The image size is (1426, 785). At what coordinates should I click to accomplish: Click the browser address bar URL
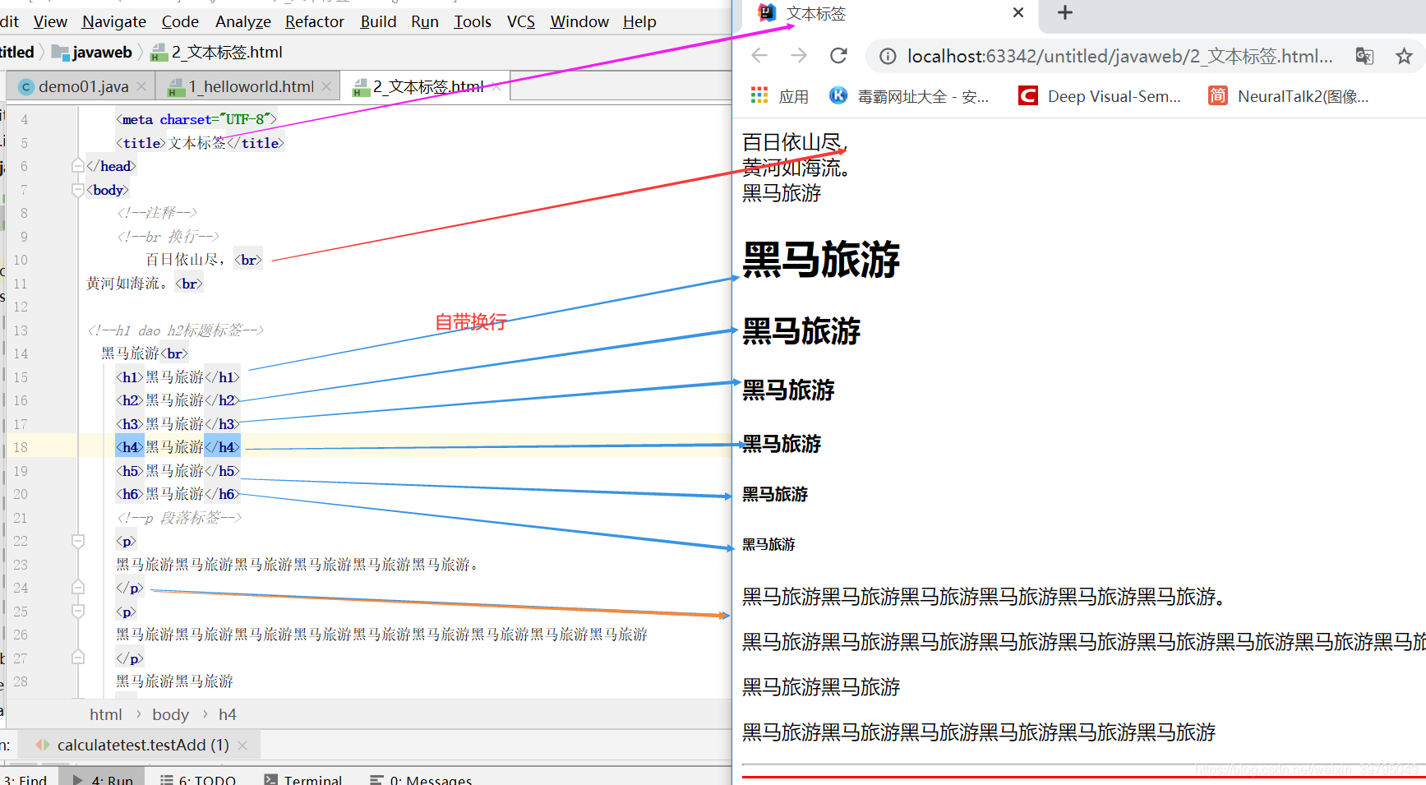click(x=1119, y=56)
